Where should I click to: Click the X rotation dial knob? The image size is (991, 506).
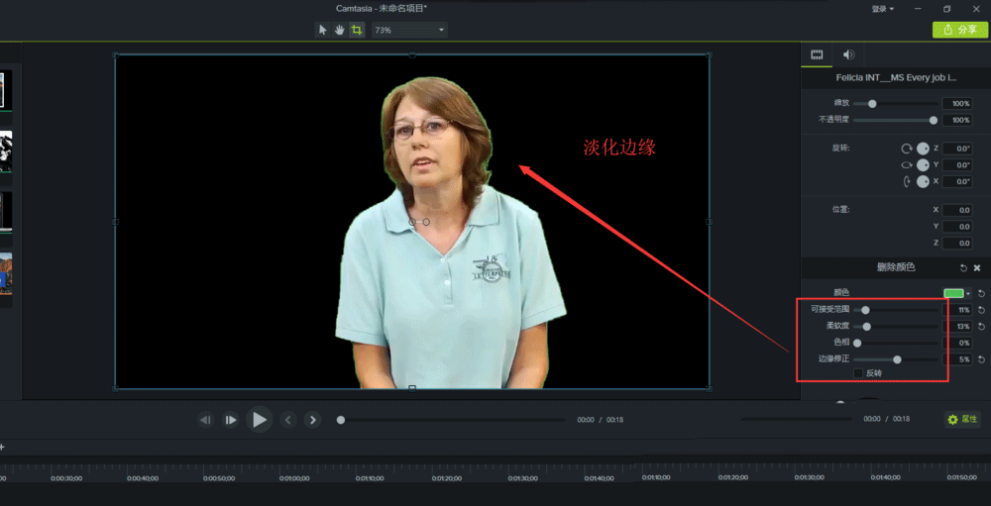pos(923,181)
